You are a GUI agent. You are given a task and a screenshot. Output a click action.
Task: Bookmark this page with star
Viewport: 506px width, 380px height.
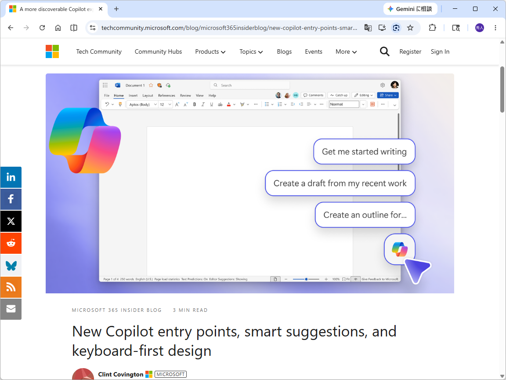tap(410, 28)
